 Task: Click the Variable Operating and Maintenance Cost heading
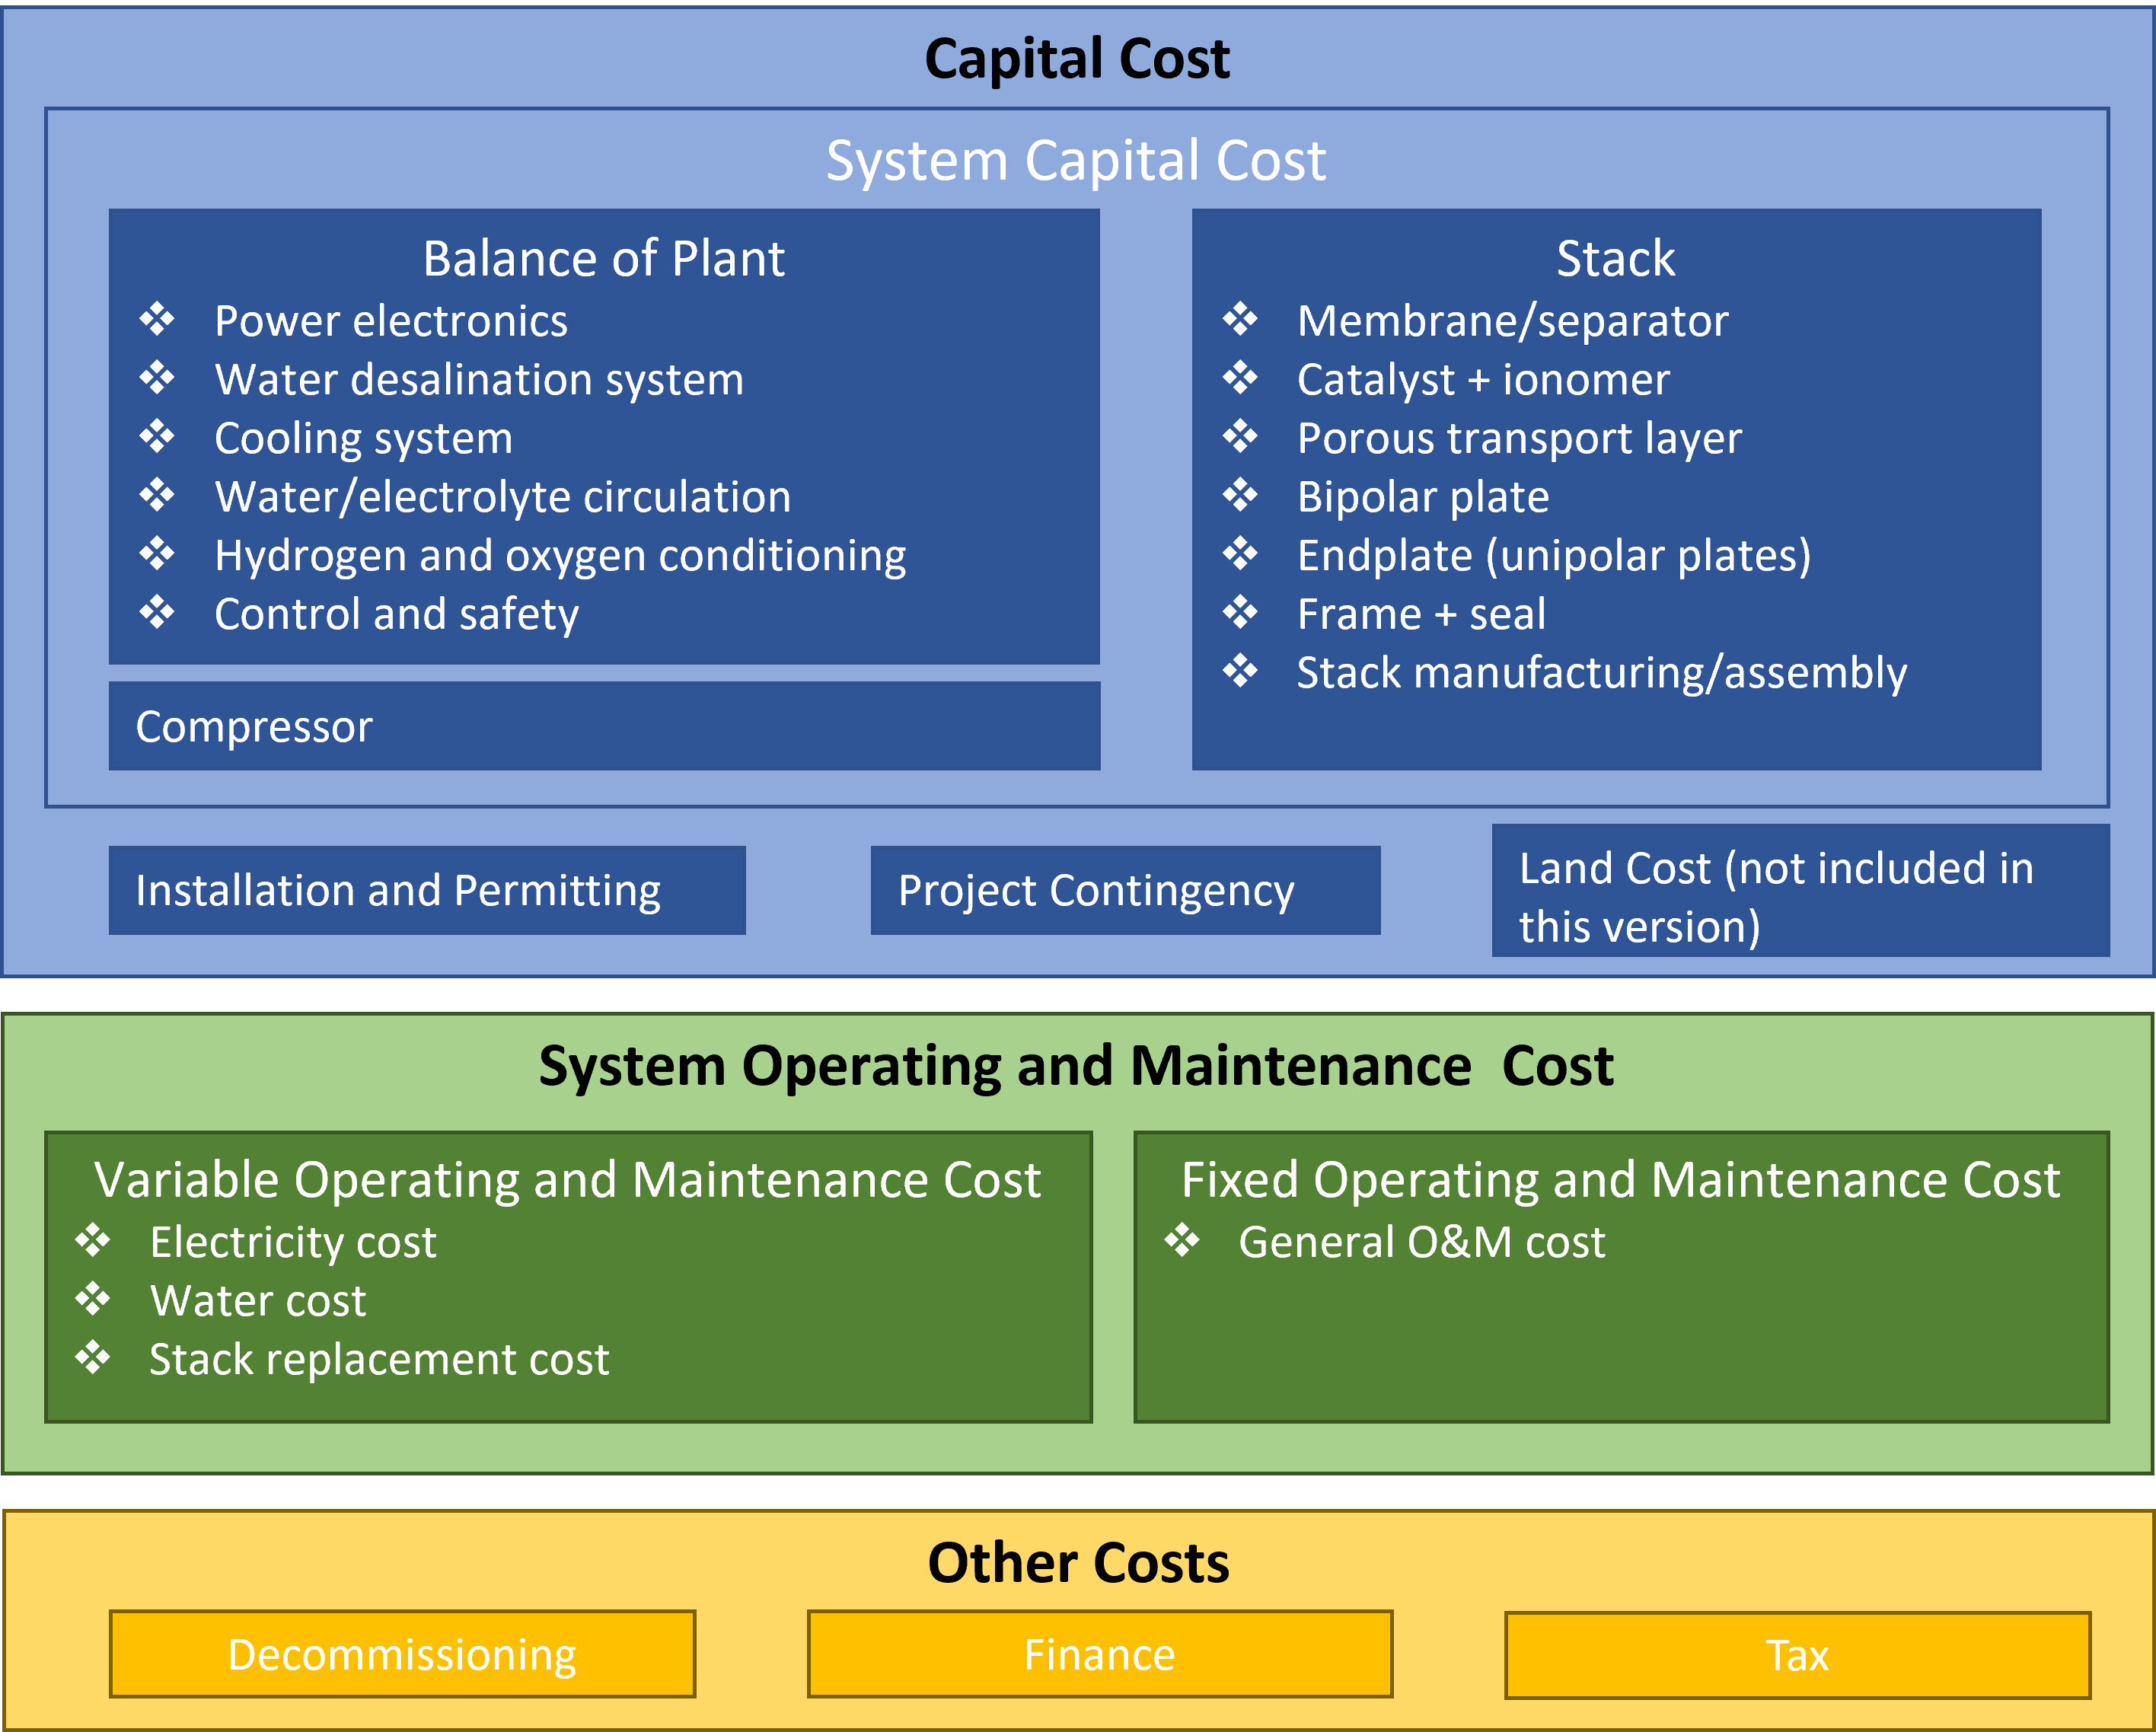(x=567, y=1180)
